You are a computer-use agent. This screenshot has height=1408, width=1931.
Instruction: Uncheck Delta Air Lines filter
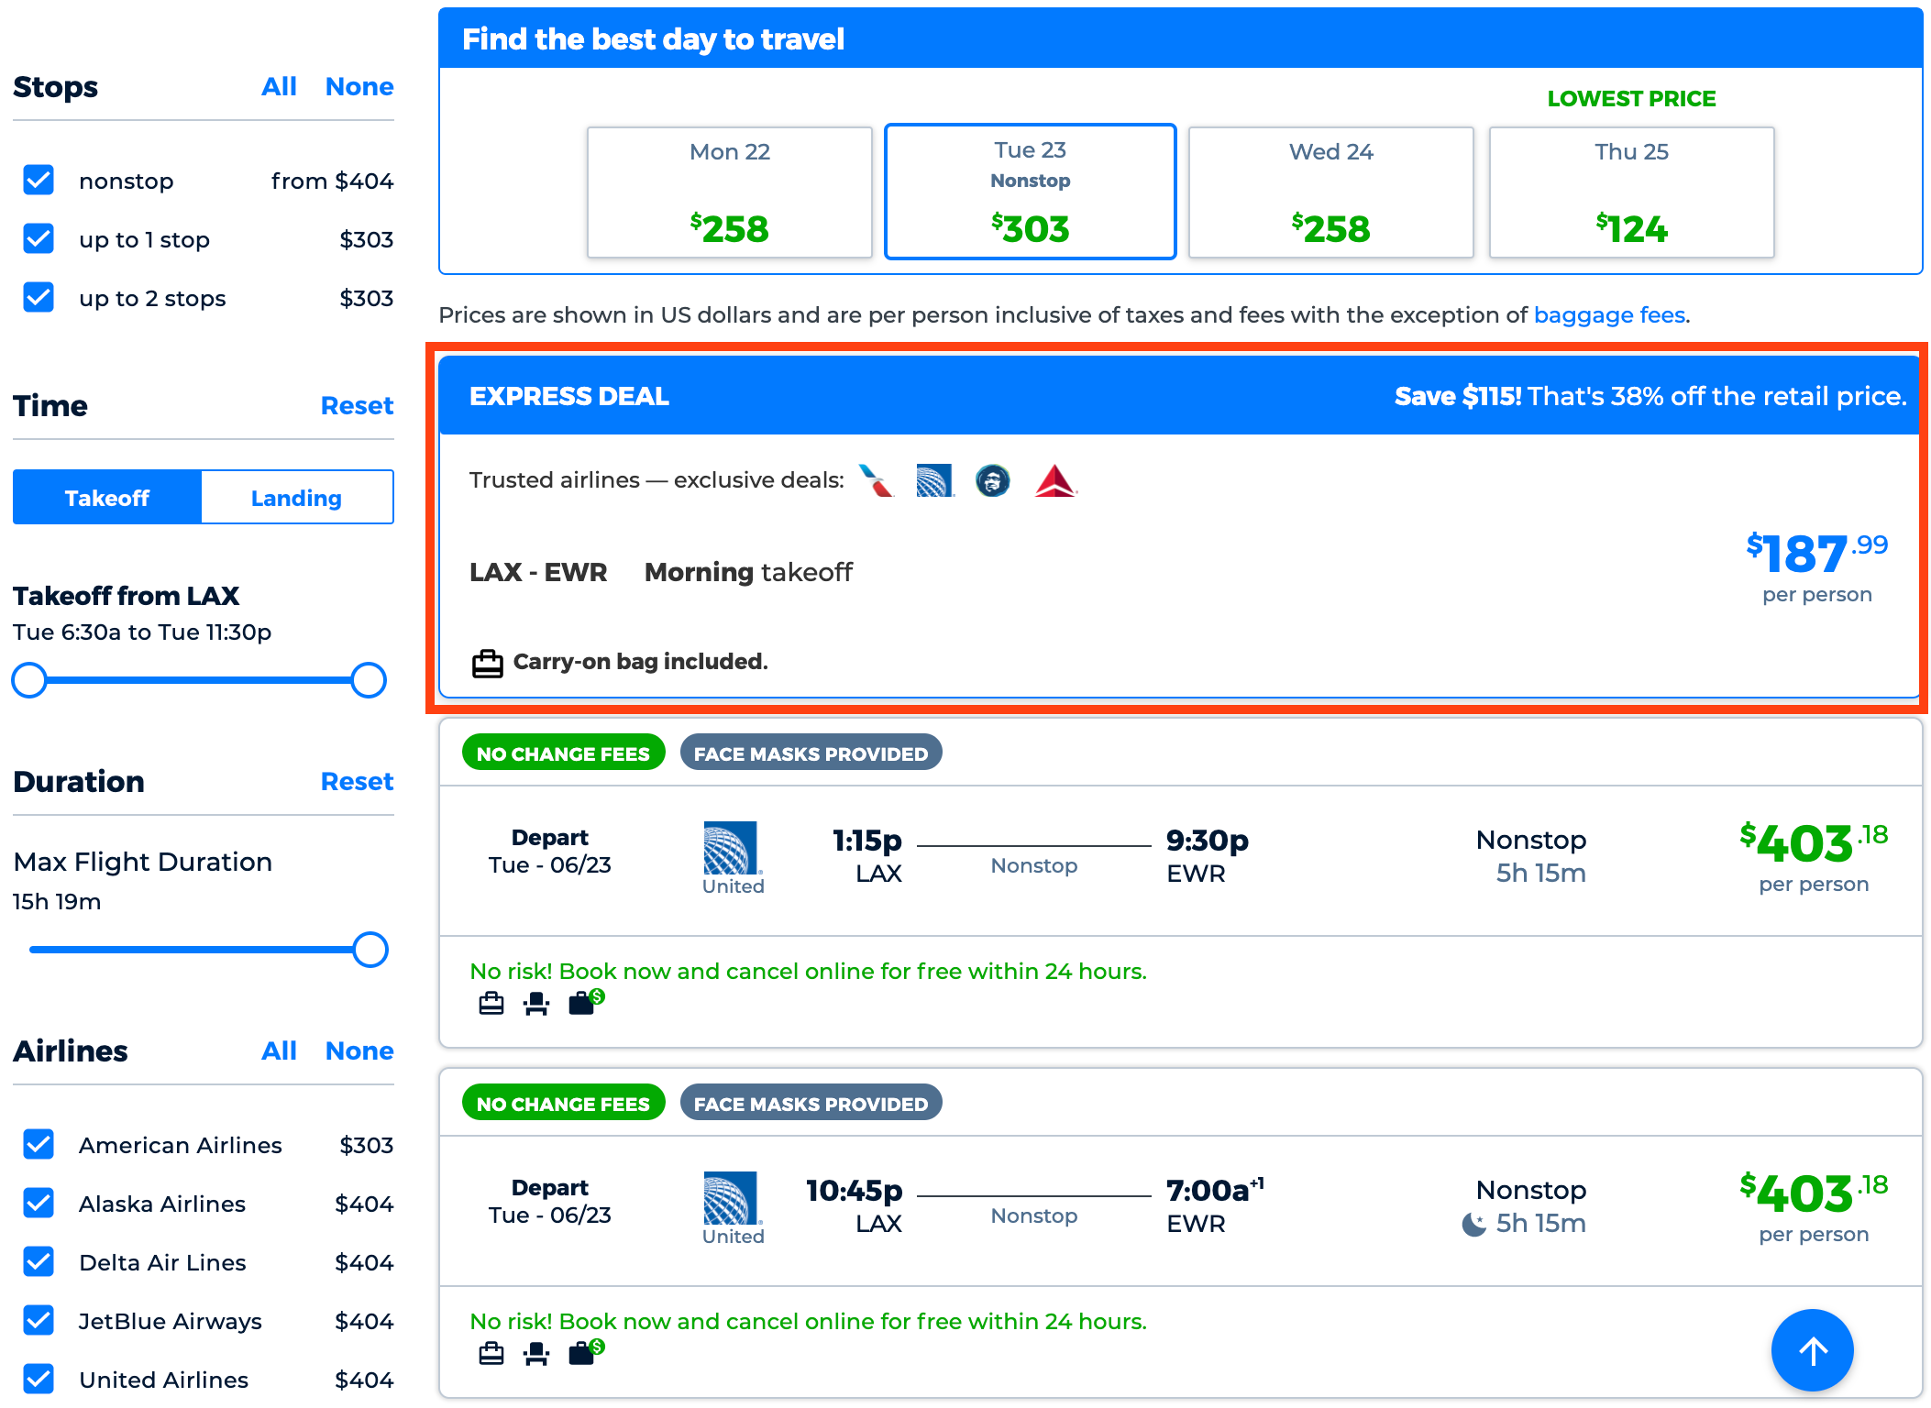(39, 1262)
